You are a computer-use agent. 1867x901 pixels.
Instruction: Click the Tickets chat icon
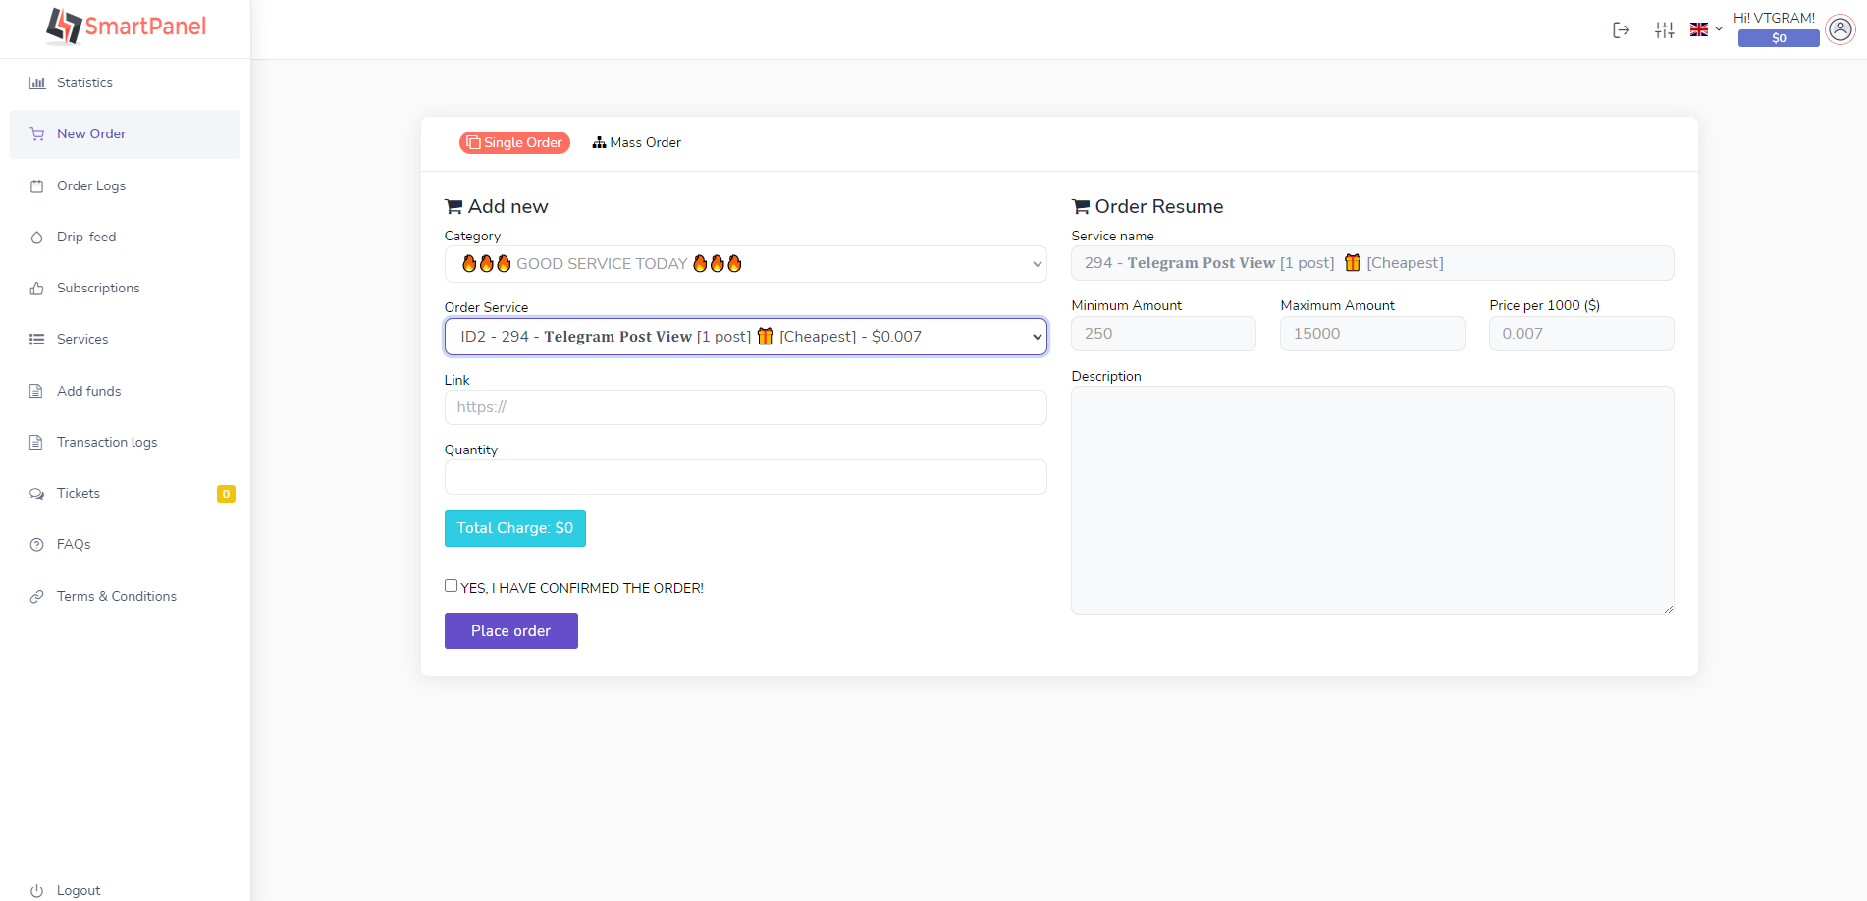point(37,493)
